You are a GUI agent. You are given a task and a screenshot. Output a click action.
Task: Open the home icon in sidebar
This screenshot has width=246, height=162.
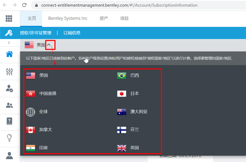(10, 54)
